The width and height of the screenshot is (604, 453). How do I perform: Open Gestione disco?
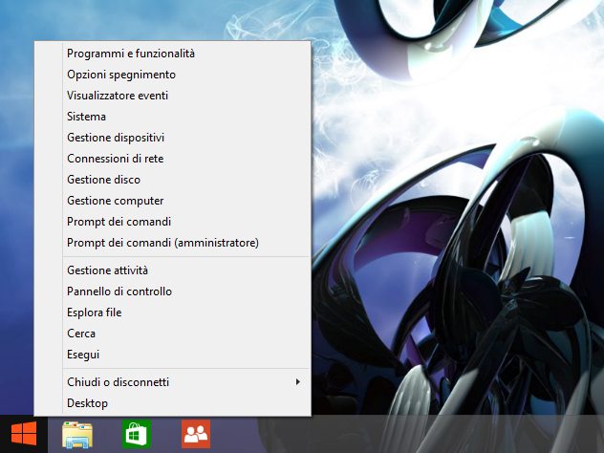pos(103,180)
